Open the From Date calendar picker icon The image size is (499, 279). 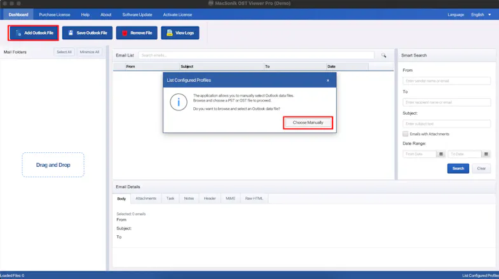[x=441, y=154]
